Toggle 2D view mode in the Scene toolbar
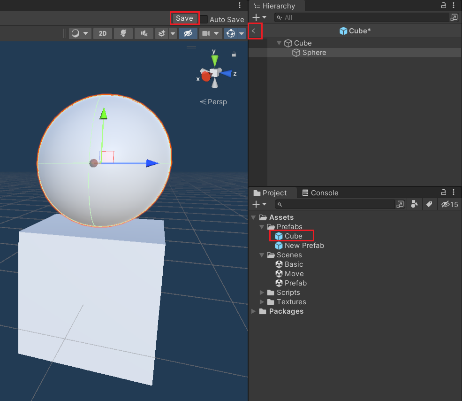Viewport: 462px width, 401px height. pyautogui.click(x=103, y=33)
